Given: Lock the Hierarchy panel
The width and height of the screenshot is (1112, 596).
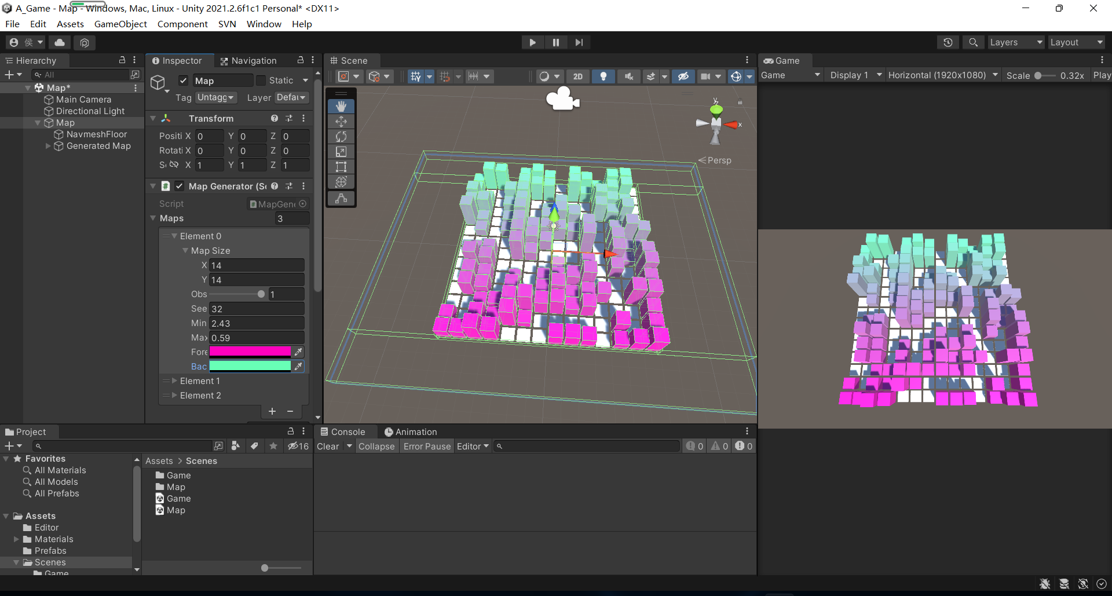Looking at the screenshot, I should [x=122, y=60].
